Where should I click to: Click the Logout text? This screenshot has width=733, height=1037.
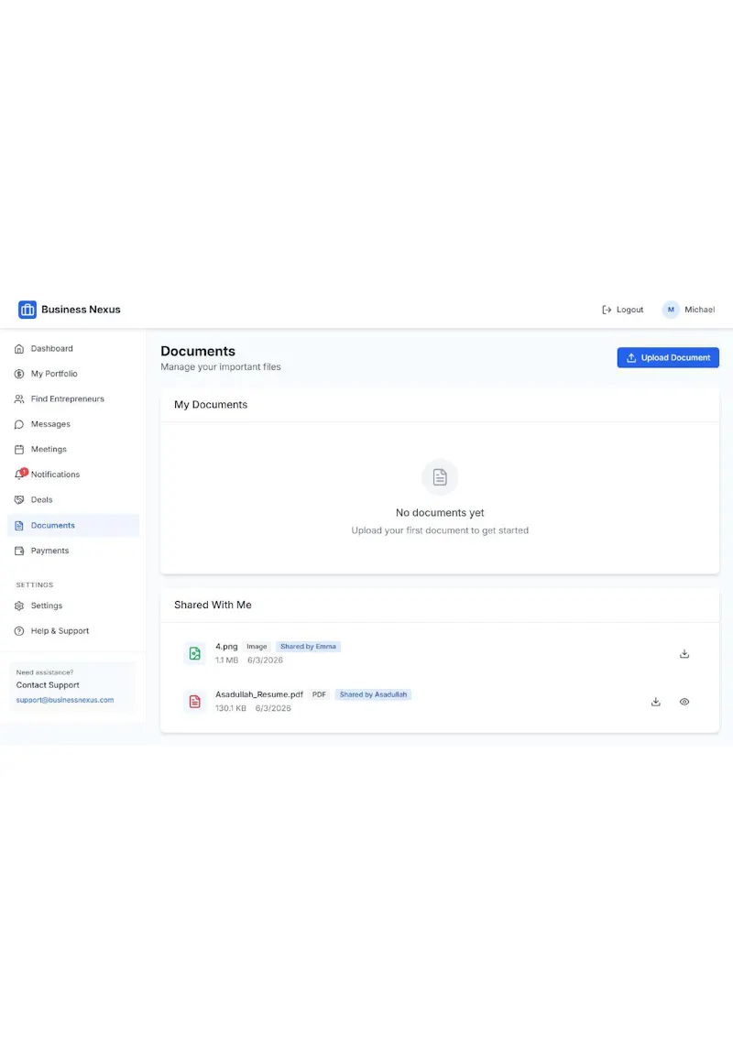(x=629, y=310)
